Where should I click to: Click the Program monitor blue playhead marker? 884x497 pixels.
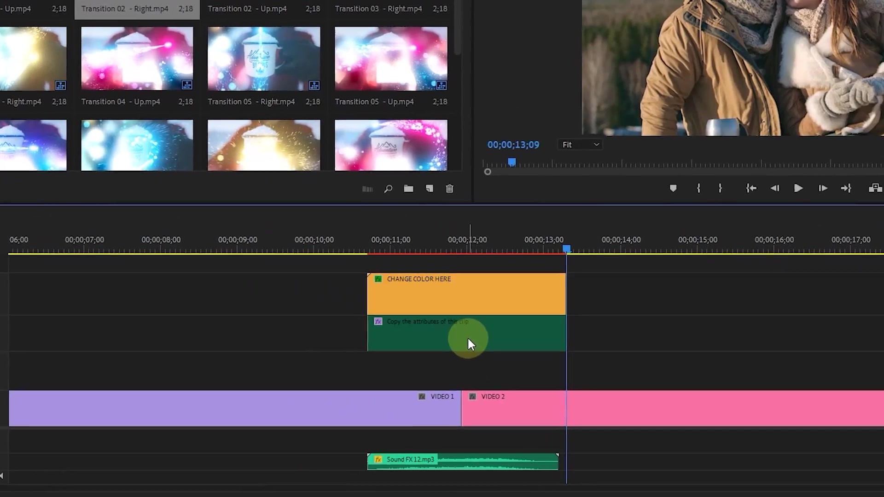[512, 162]
